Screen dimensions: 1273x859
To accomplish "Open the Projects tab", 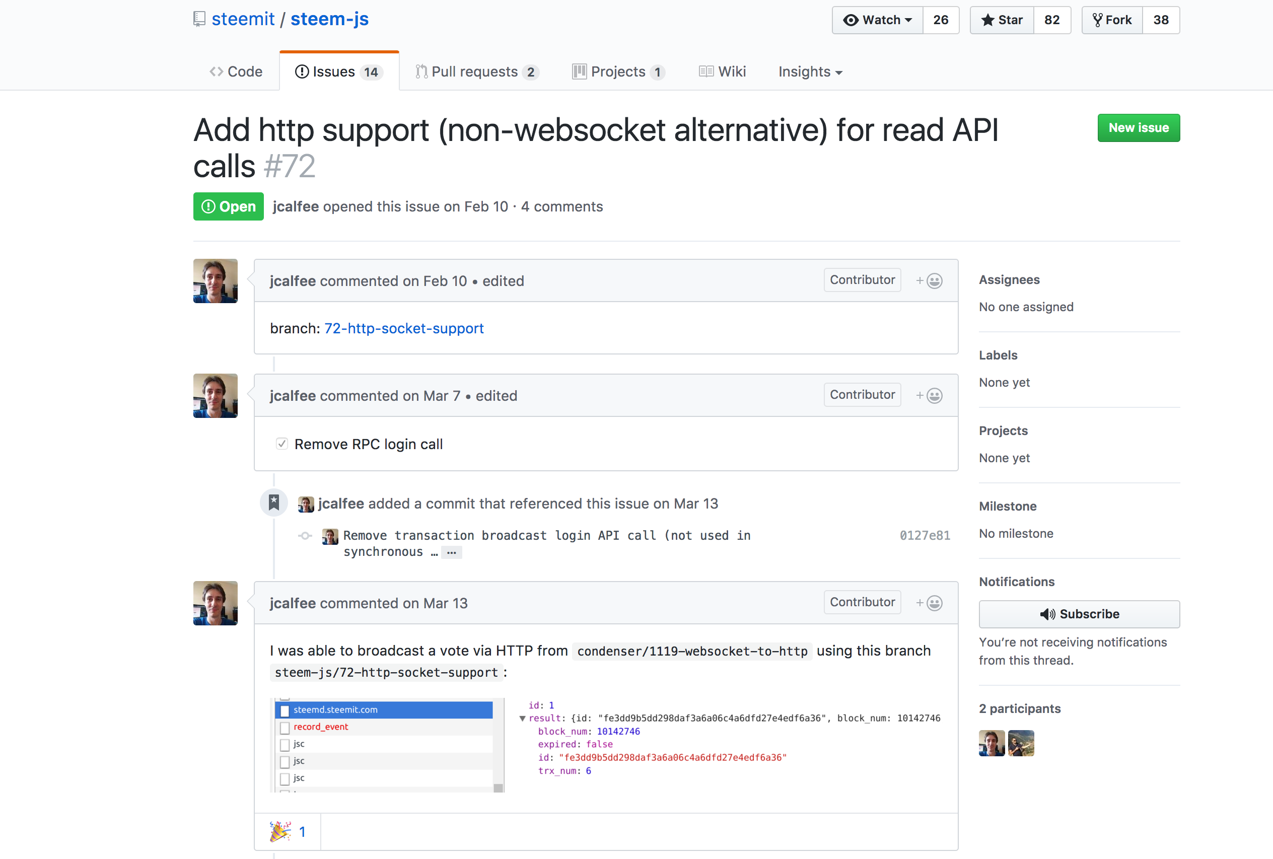I will (x=618, y=72).
